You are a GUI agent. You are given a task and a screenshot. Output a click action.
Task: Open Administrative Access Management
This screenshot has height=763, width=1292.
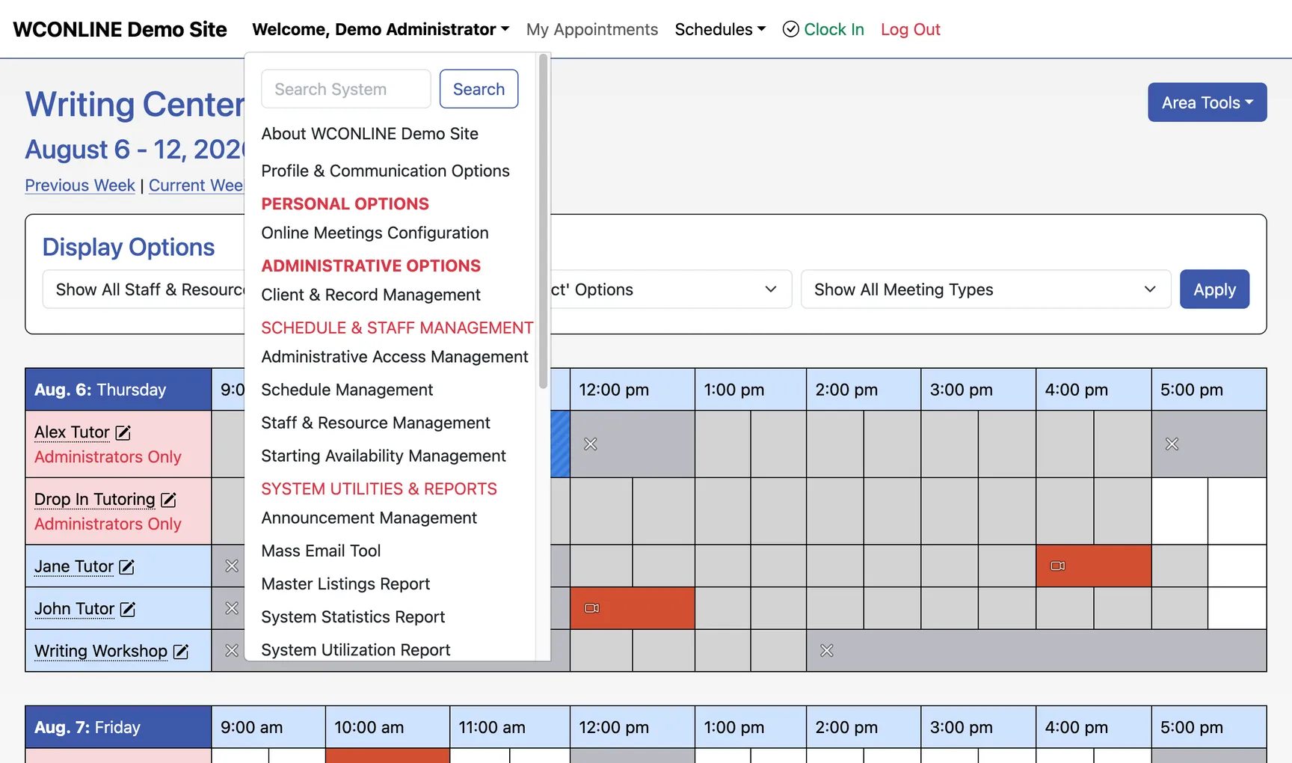(x=394, y=358)
